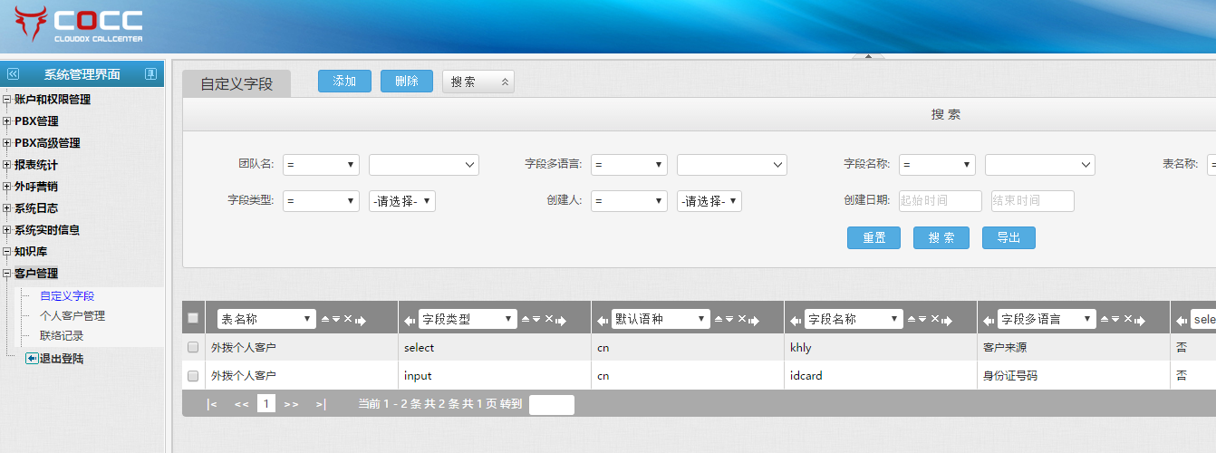1216x453 pixels.
Task: Open the 团队名 operator dropdown
Action: click(321, 165)
